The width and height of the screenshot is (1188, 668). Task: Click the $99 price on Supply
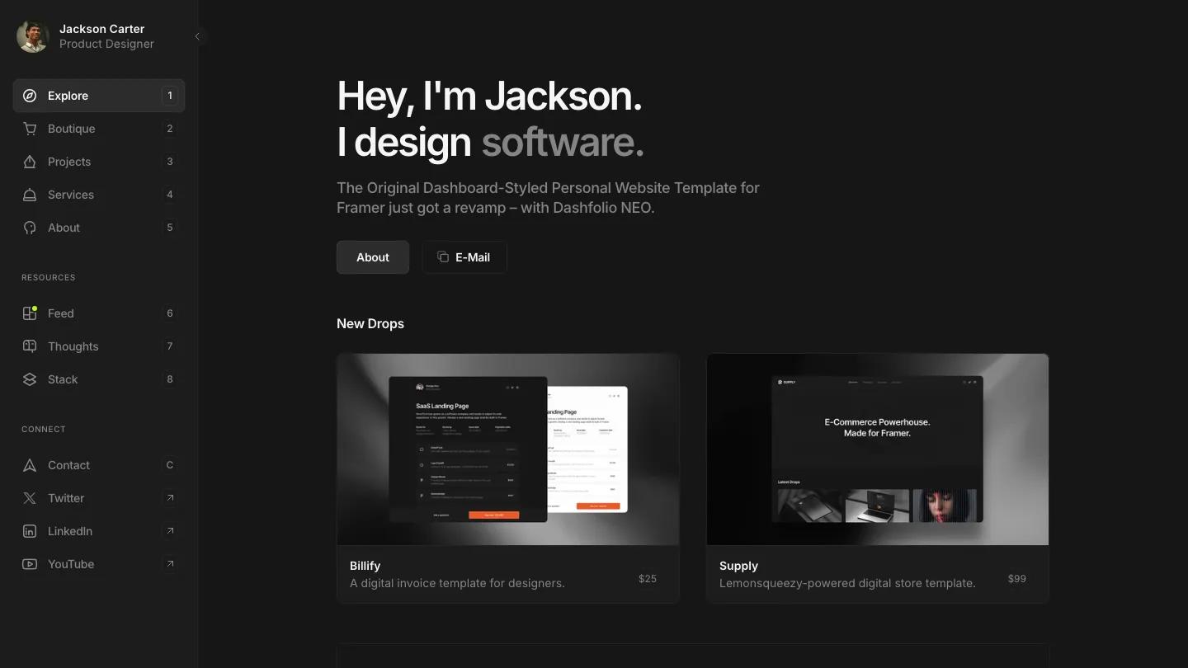[x=1017, y=579]
